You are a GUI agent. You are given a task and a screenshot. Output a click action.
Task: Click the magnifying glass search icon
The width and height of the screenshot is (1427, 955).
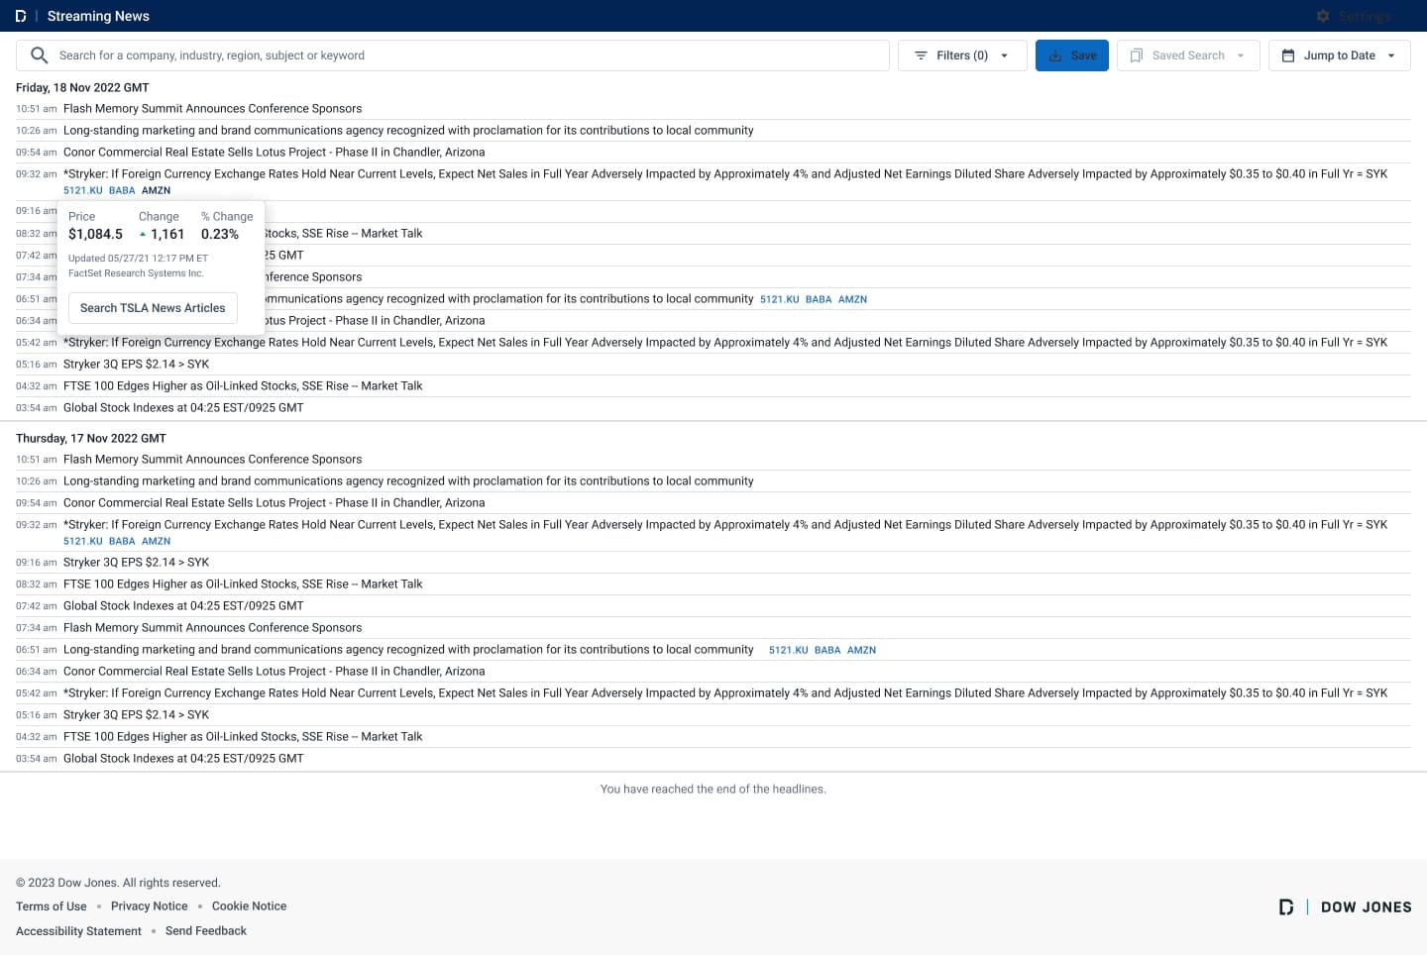tap(40, 55)
